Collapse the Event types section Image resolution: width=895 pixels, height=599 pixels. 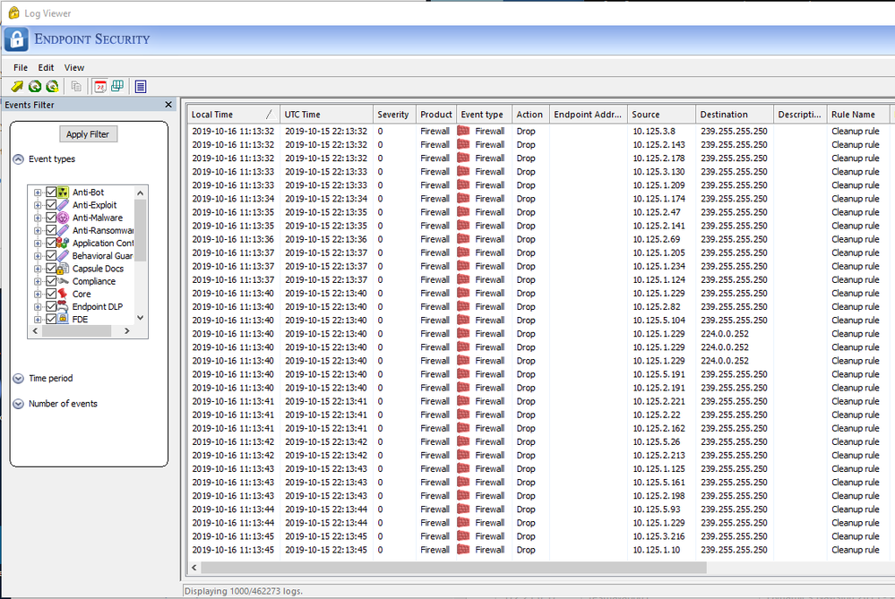pos(18,159)
